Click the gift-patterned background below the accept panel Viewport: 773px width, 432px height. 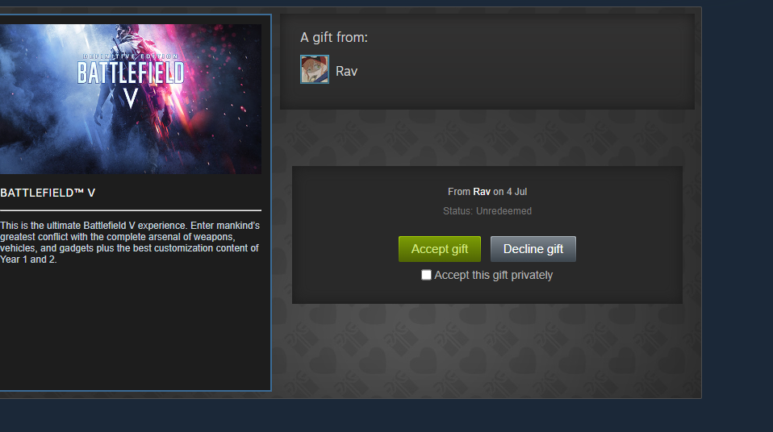coord(487,350)
